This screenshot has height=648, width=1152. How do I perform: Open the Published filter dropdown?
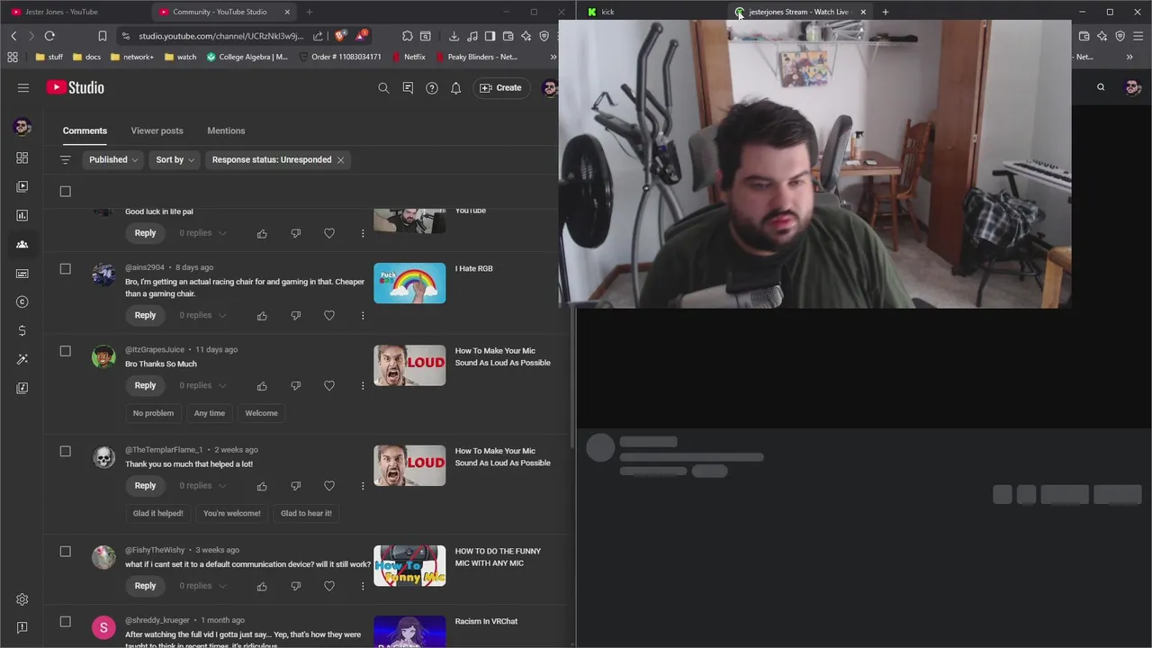point(113,159)
